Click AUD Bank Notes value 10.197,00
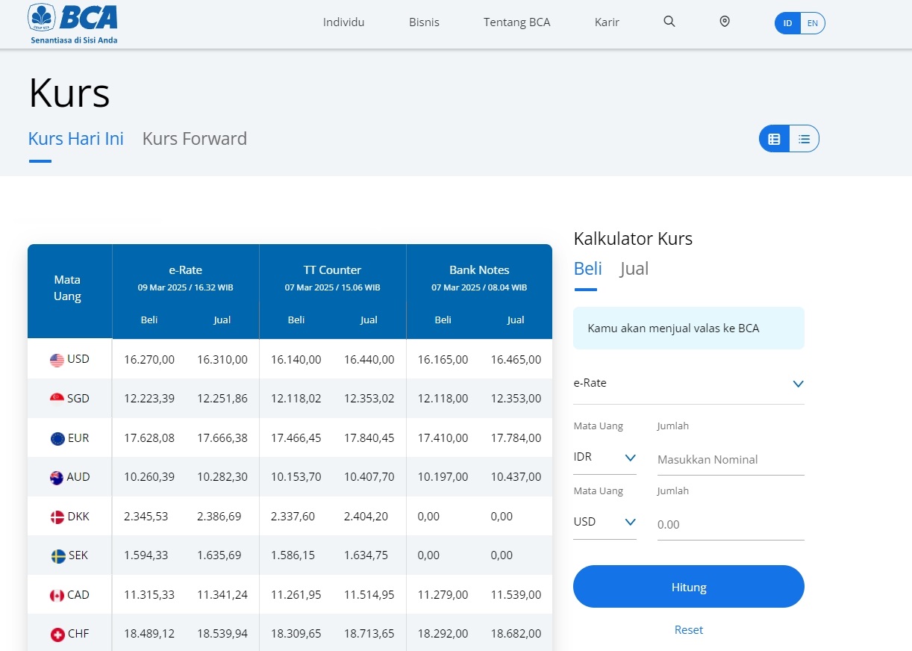This screenshot has height=651, width=912. [443, 477]
